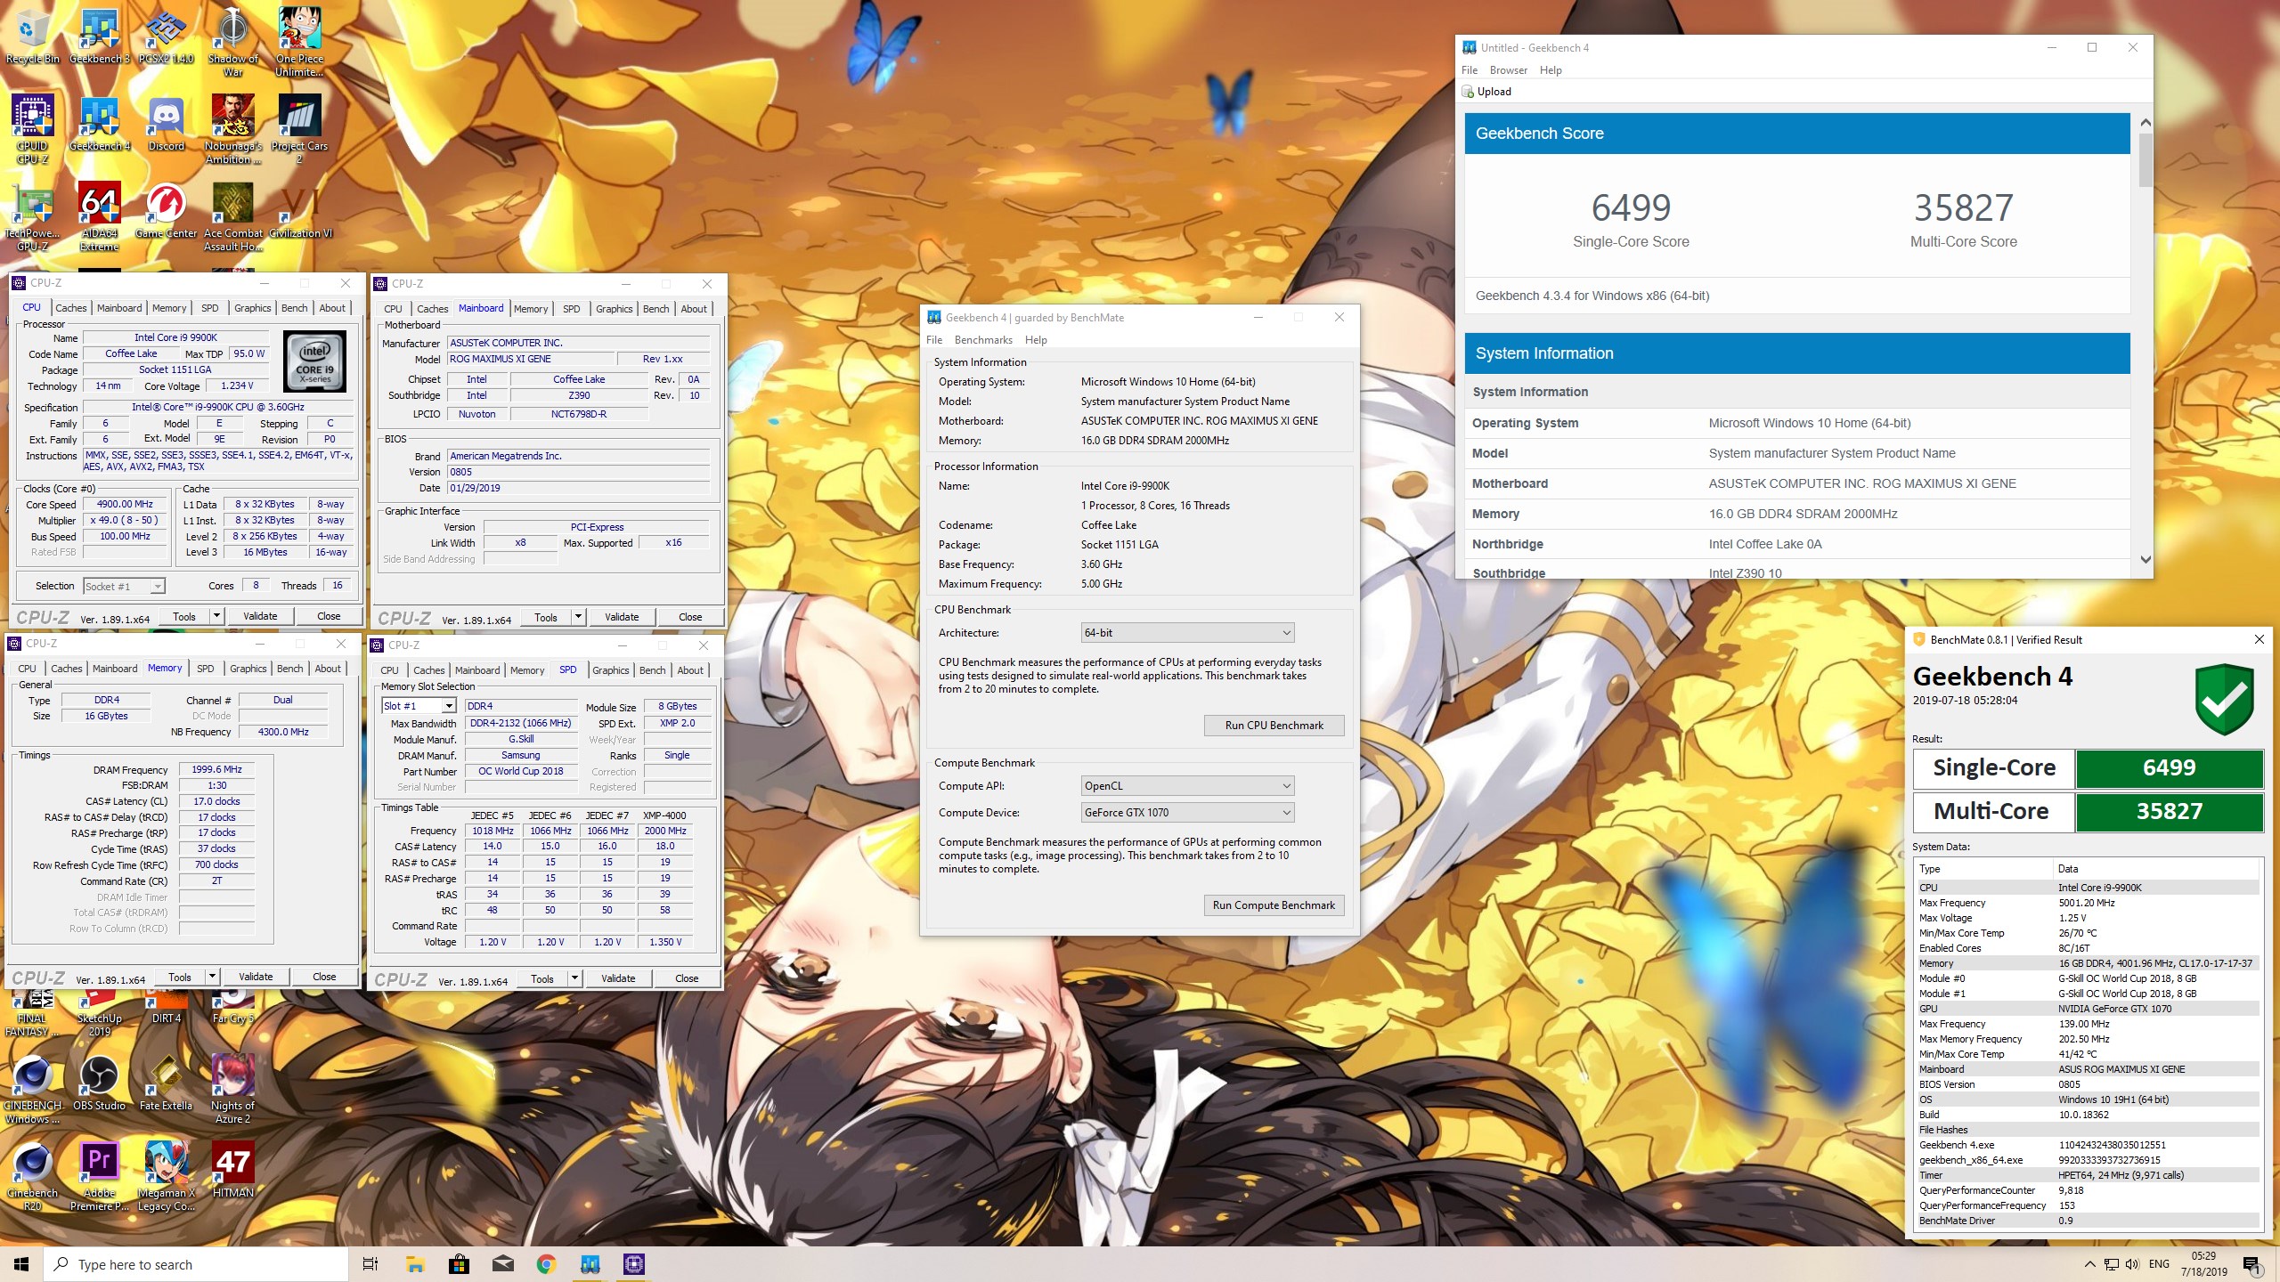Launch AIDA64 Extreme desktop icon

coord(99,216)
